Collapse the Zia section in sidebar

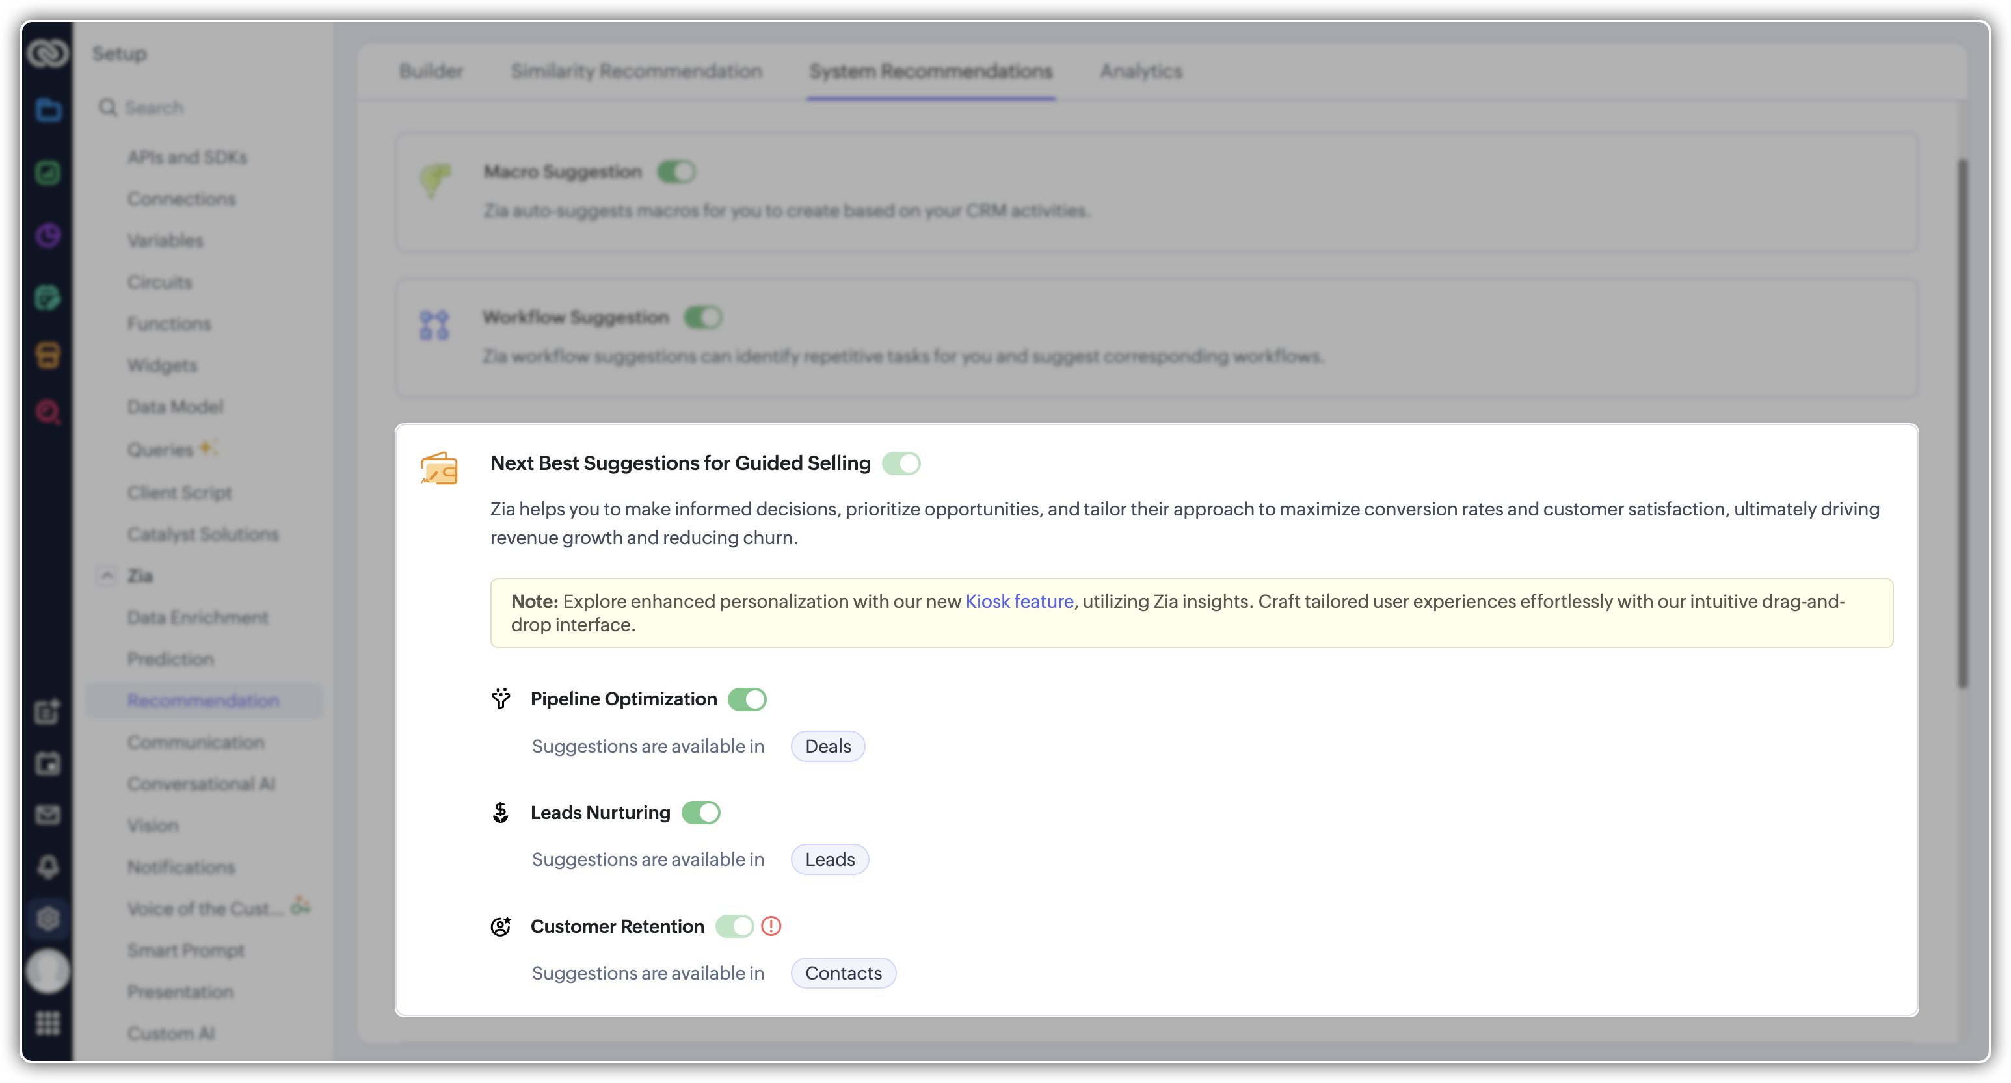[108, 576]
